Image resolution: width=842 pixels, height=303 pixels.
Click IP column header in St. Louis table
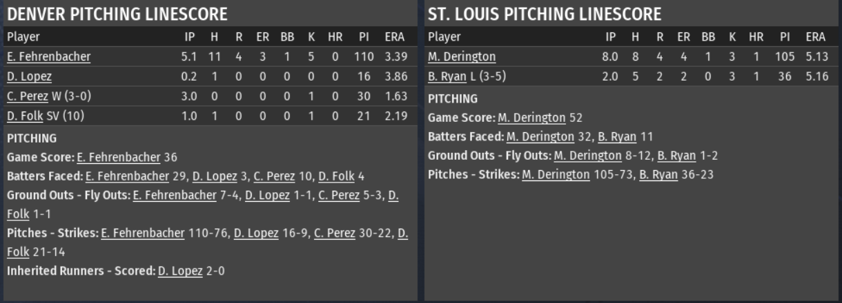(611, 37)
